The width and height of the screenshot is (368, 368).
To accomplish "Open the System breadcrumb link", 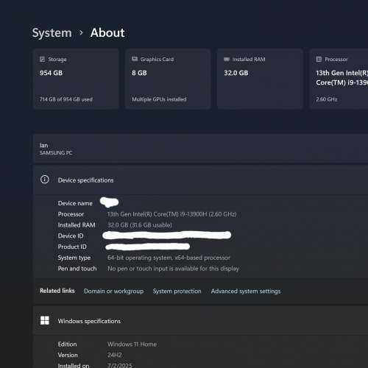I will click(52, 33).
